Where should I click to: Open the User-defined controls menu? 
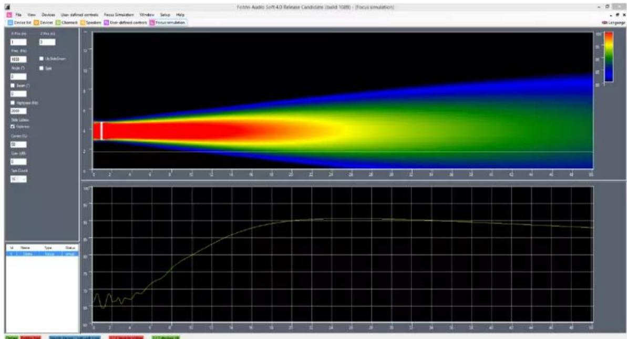[79, 15]
